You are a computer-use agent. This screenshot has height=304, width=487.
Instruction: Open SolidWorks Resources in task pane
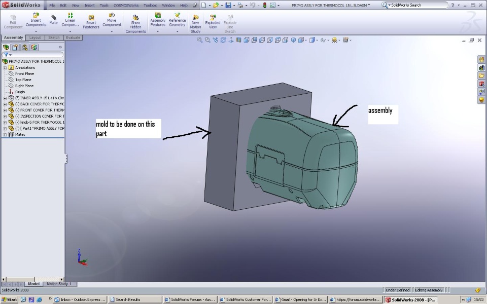tap(481, 60)
